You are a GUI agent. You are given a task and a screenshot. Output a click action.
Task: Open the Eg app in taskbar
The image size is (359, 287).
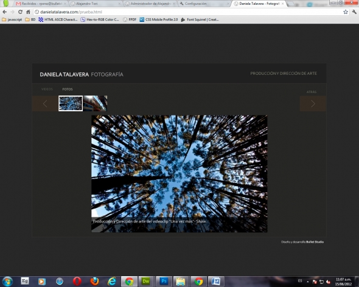(x=25, y=281)
